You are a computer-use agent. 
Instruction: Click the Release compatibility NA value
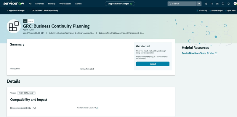[34, 108]
